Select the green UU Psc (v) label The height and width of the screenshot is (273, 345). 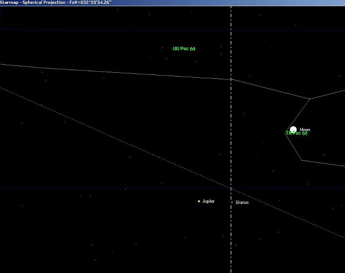[184, 49]
